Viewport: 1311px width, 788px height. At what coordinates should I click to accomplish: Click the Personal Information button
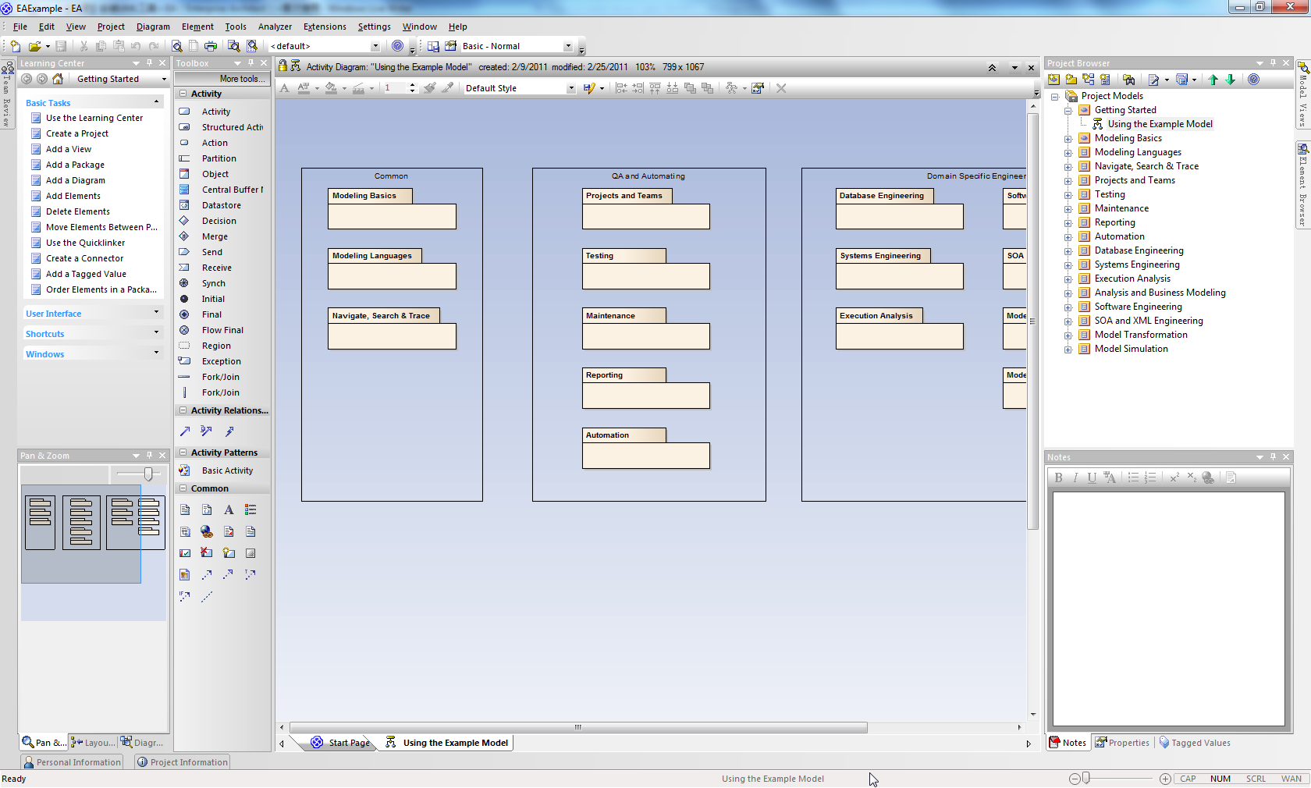(72, 762)
